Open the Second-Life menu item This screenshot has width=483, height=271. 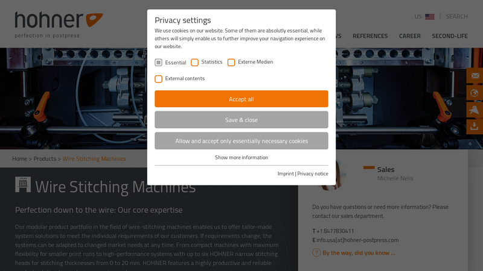450,36
